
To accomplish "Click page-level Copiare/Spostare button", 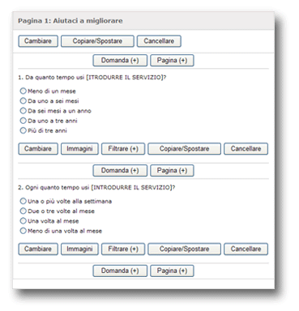I will [x=97, y=41].
